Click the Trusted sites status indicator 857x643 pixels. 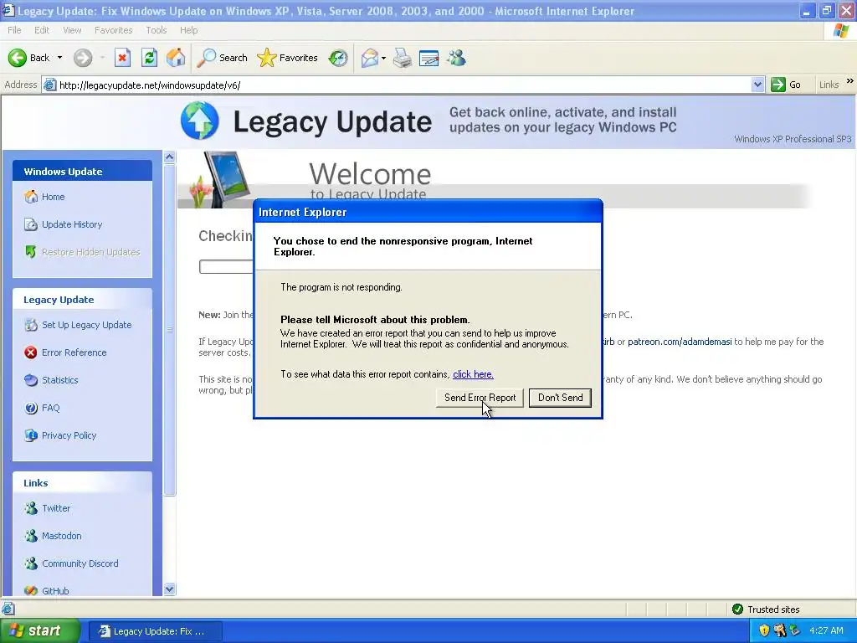(x=767, y=610)
